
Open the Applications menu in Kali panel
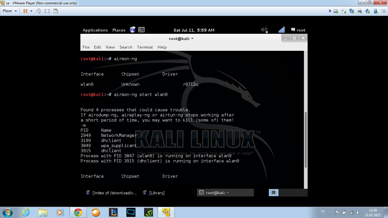click(95, 30)
